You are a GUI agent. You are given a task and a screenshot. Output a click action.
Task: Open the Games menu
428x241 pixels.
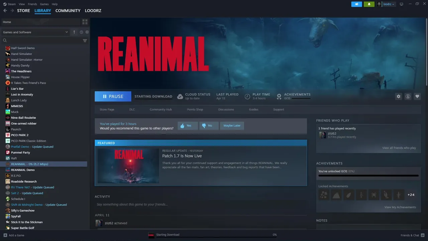[44, 4]
